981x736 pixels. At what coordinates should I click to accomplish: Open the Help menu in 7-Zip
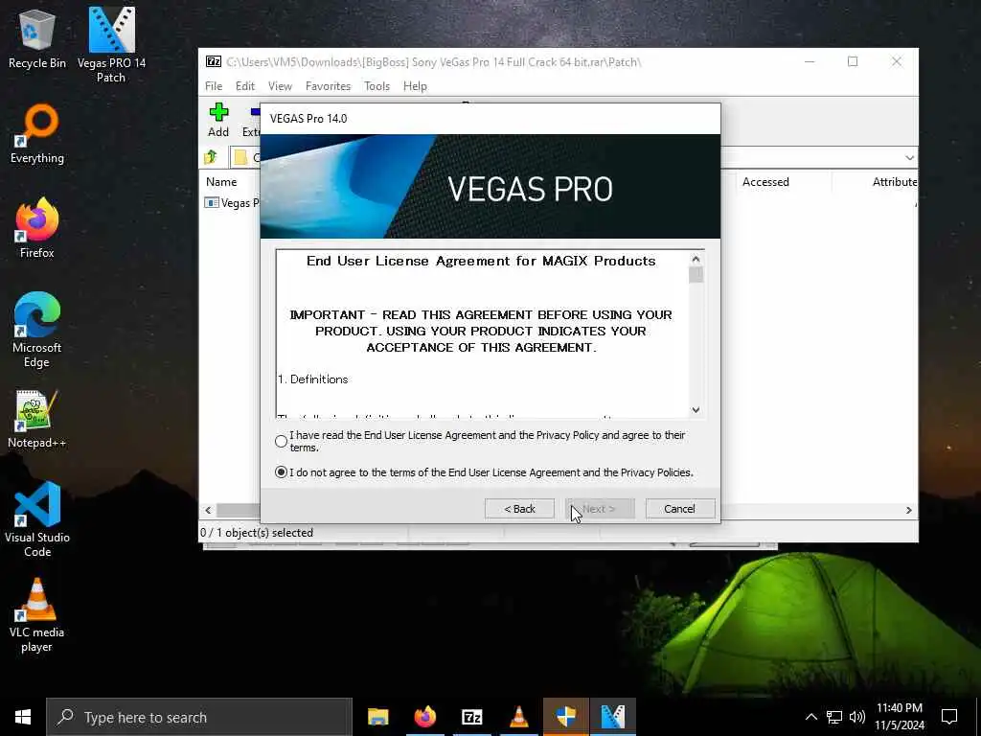pyautogui.click(x=415, y=86)
